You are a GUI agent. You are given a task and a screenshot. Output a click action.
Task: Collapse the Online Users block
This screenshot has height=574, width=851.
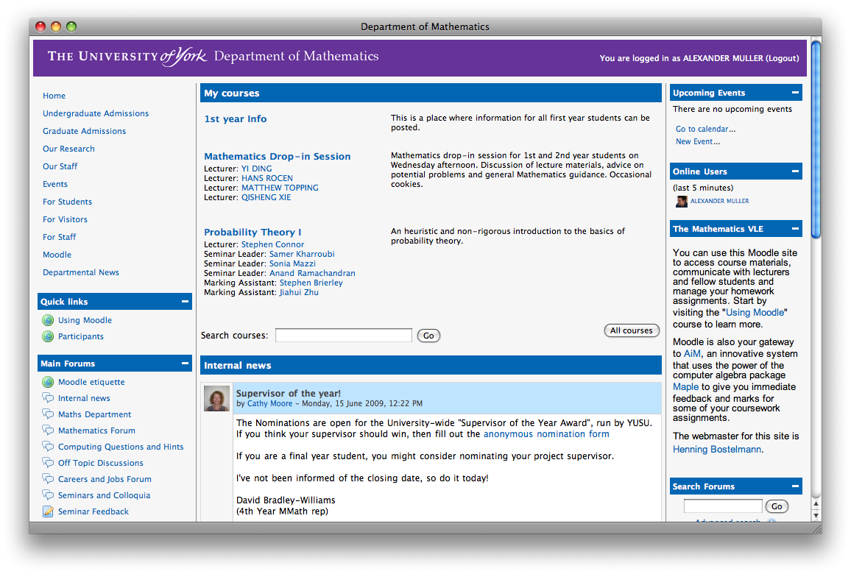point(795,171)
